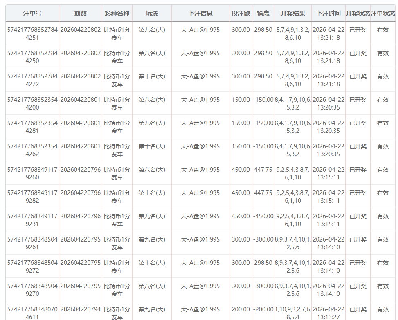Click the 玩法 column header

pos(152,13)
